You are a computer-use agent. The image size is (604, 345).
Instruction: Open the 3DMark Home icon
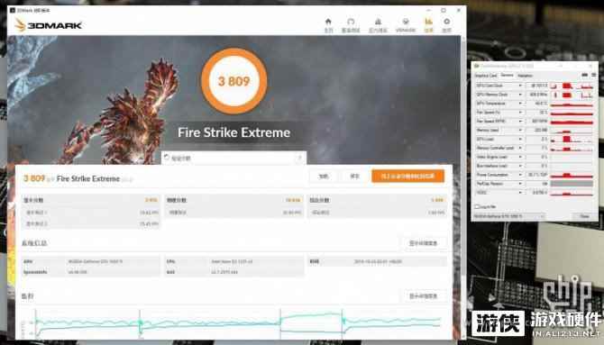[328, 25]
